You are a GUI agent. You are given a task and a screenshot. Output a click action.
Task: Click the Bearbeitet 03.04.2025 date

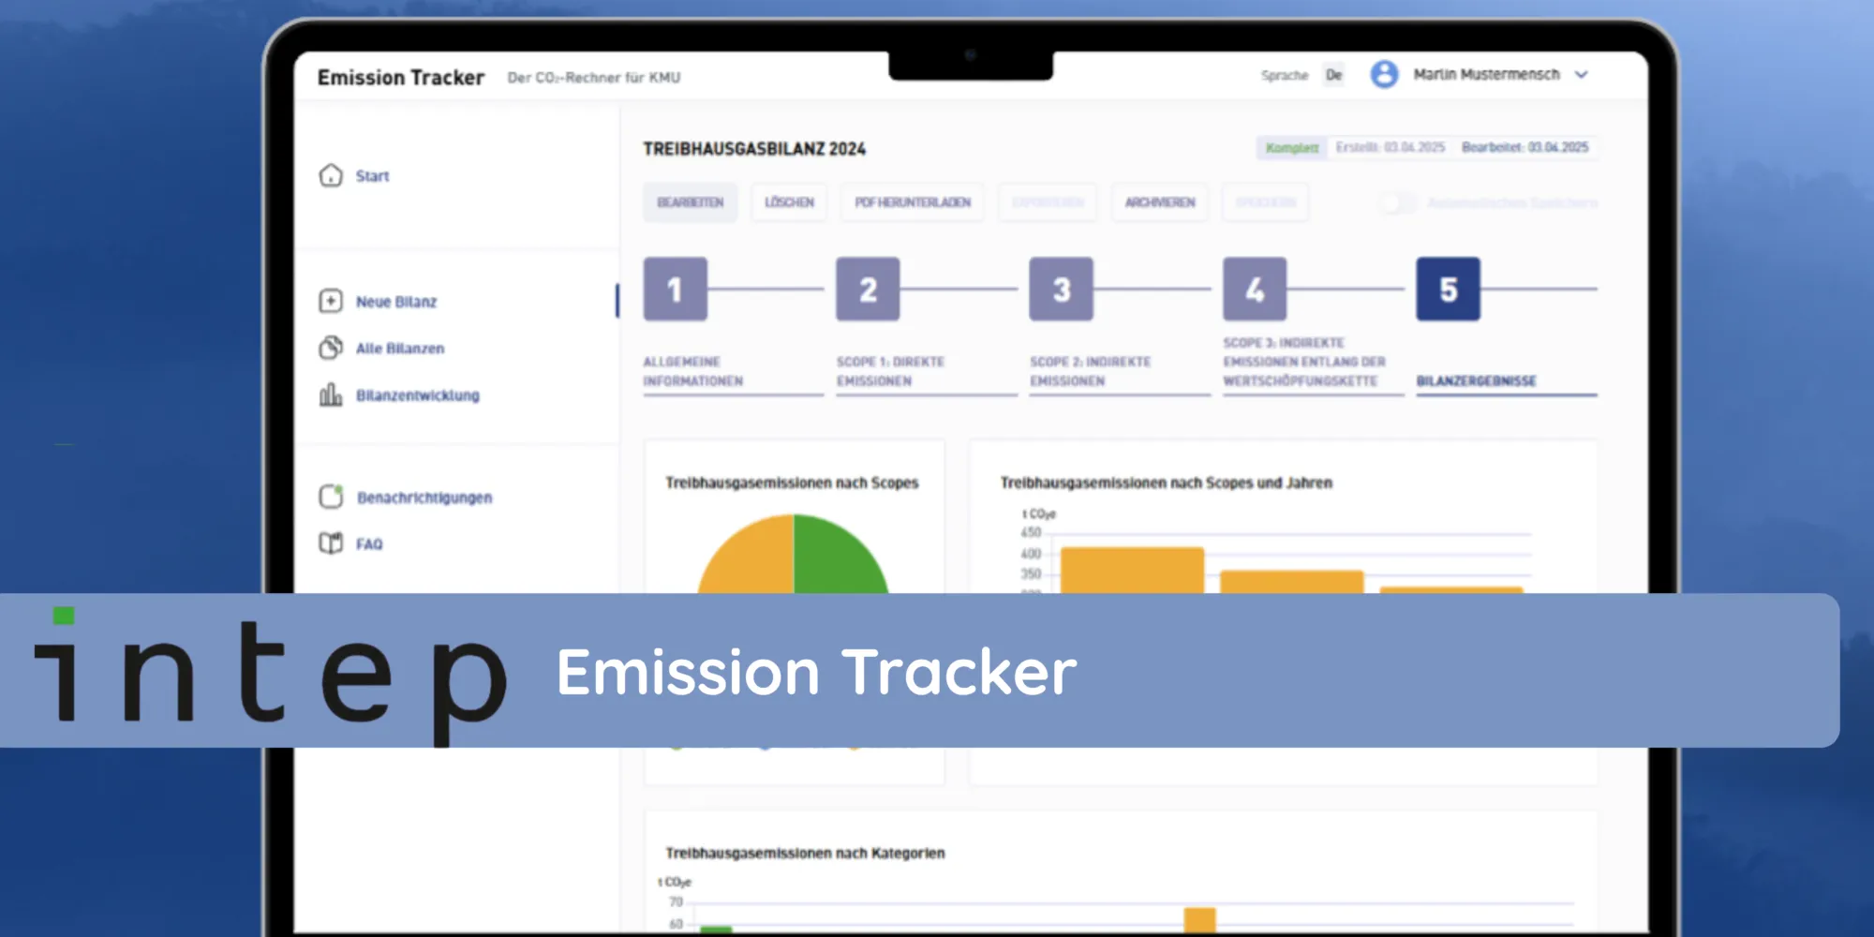click(1525, 147)
